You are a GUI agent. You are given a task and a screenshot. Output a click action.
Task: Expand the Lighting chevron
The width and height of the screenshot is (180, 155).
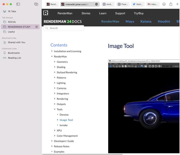tap(55, 83)
